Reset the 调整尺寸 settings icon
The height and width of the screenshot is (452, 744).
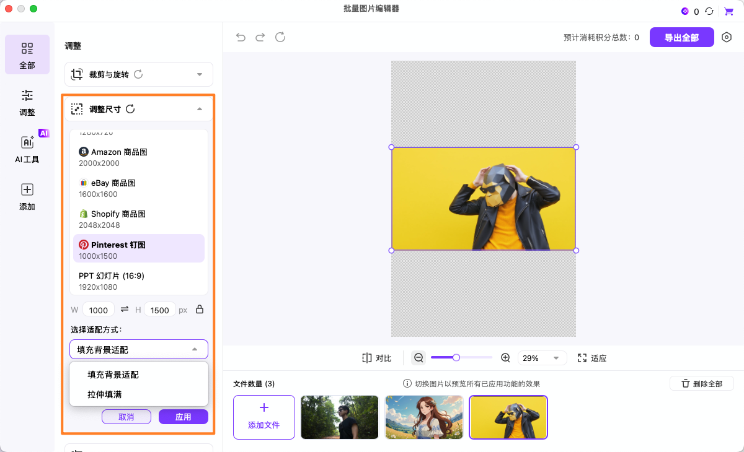pos(130,109)
